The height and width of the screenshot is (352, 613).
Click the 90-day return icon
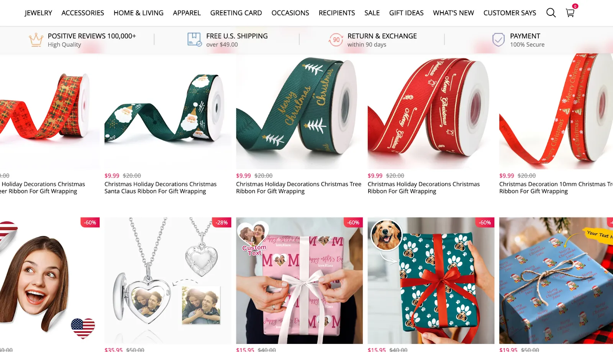pyautogui.click(x=336, y=39)
